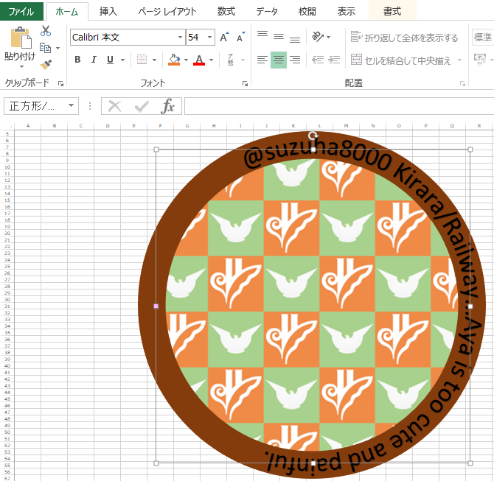Toggle left text alignment
The image size is (494, 481).
click(x=262, y=60)
